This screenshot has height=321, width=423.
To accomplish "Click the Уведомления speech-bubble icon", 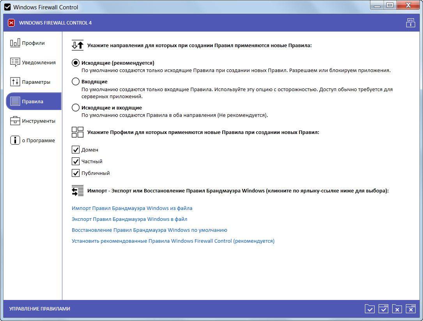I will pyautogui.click(x=15, y=62).
